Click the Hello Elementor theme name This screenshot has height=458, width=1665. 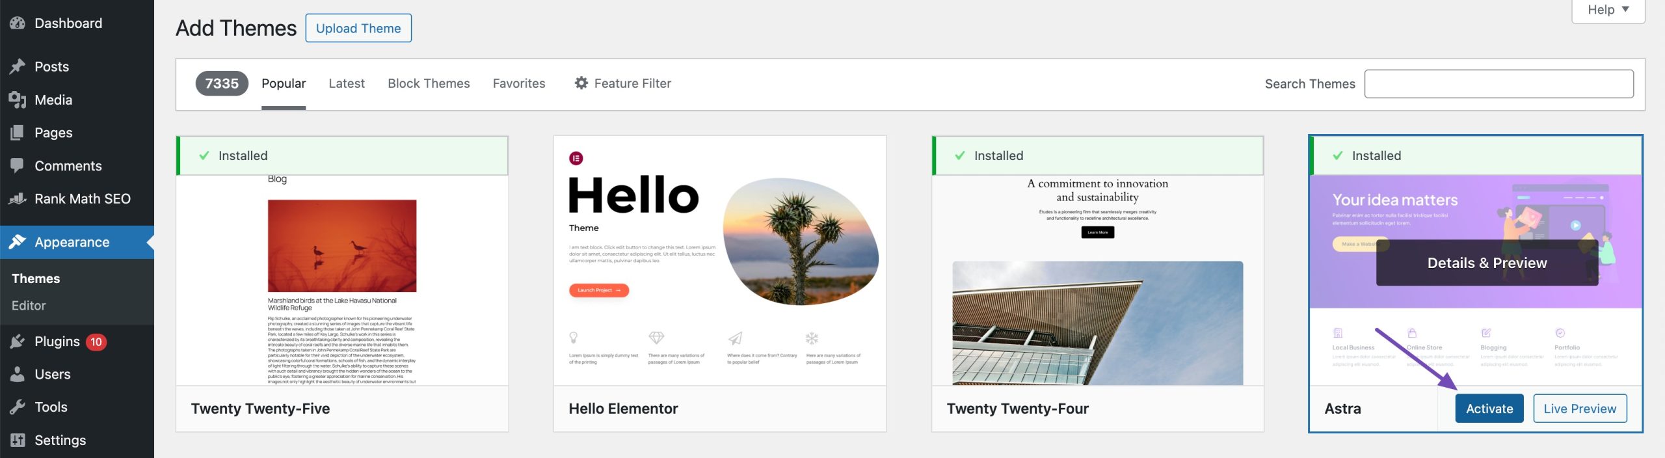click(623, 409)
